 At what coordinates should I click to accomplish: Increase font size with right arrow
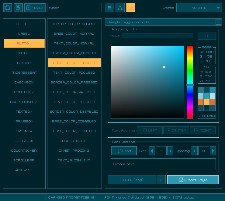click(170, 151)
